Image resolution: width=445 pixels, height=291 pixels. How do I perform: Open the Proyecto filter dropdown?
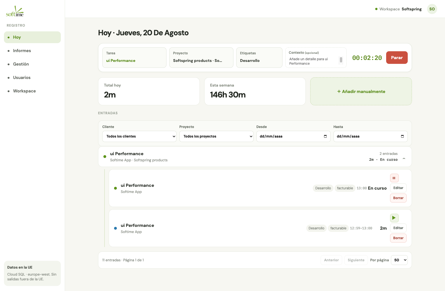216,136
